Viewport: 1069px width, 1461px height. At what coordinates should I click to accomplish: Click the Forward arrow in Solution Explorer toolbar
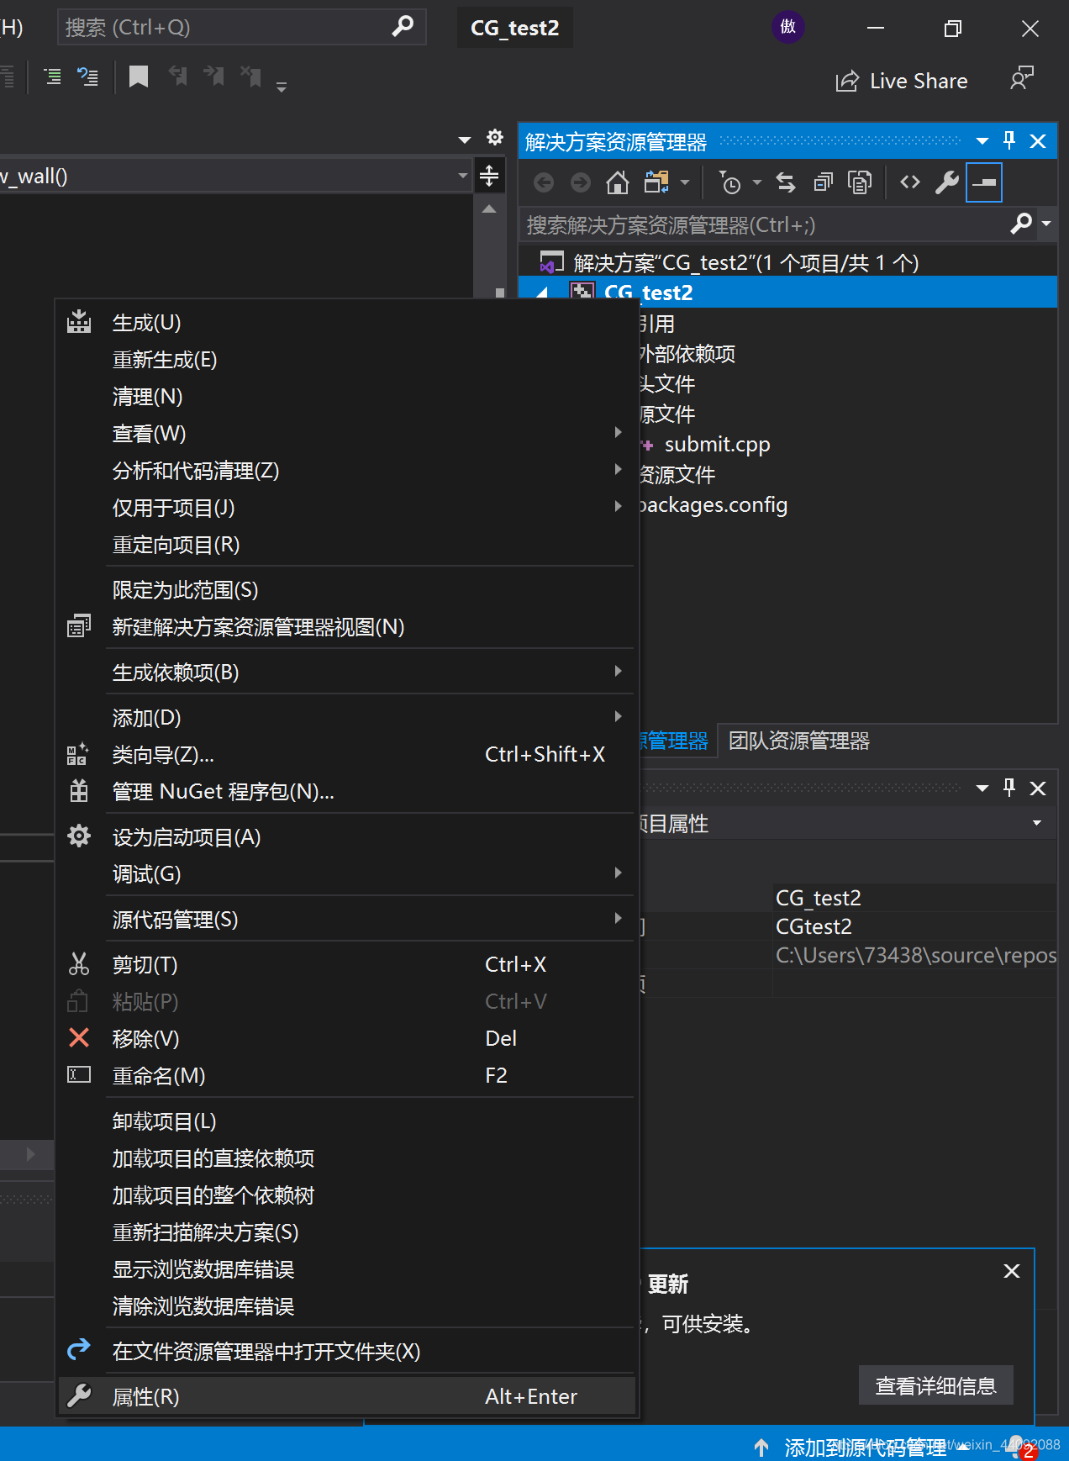[580, 182]
